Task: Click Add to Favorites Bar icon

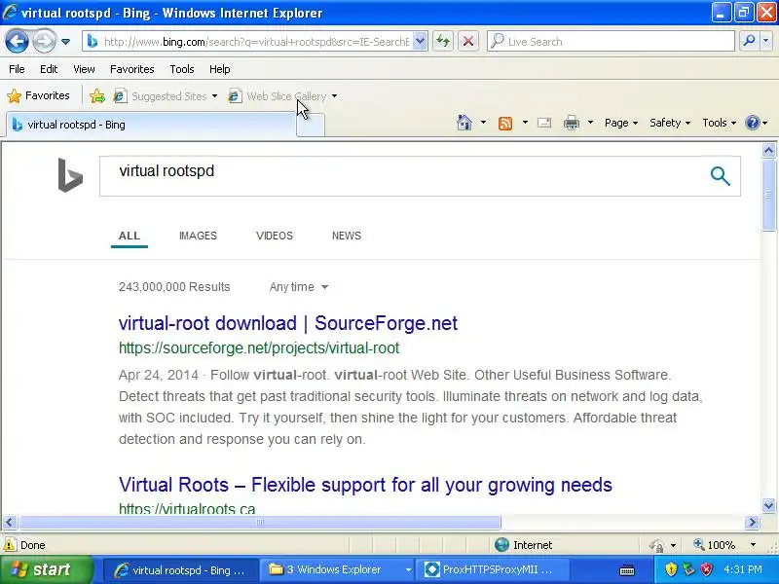Action: [97, 95]
